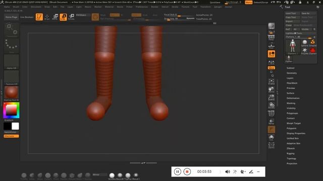The height and width of the screenshot is (181, 323).
Task: Open the Brush menu
Action: click(x=16, y=7)
